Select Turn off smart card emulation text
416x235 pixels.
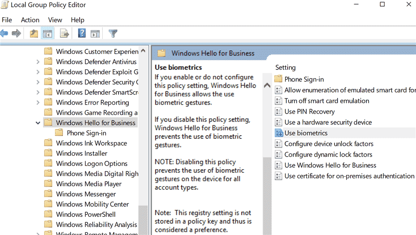[327, 101]
